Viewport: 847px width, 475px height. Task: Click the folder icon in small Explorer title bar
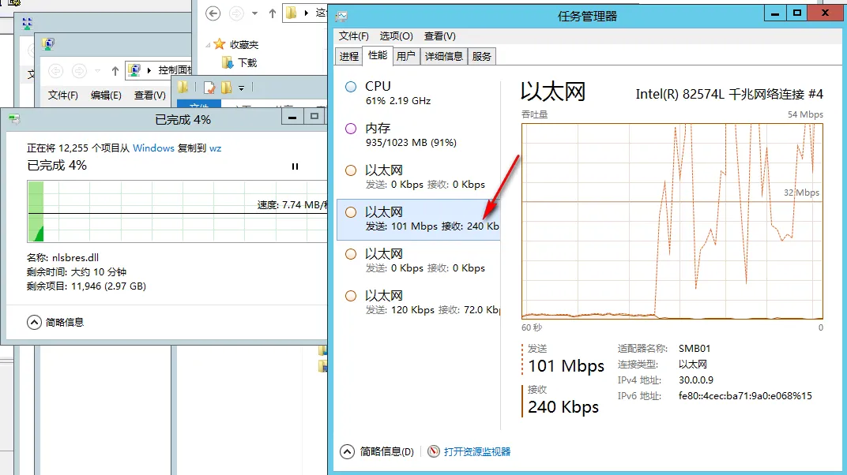click(183, 87)
